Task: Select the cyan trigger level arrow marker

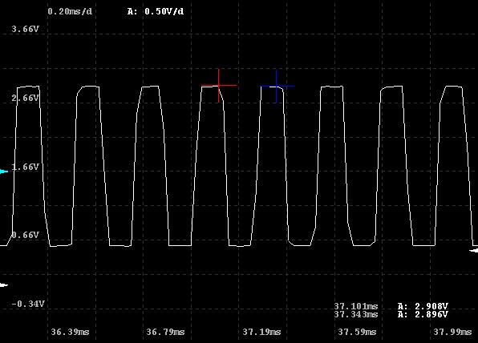Action: click(x=4, y=171)
